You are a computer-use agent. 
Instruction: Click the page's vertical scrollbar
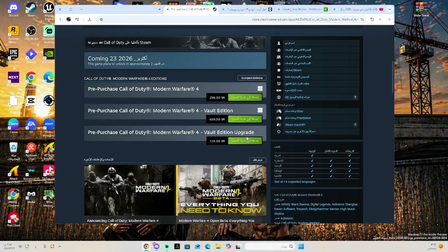coord(393,77)
